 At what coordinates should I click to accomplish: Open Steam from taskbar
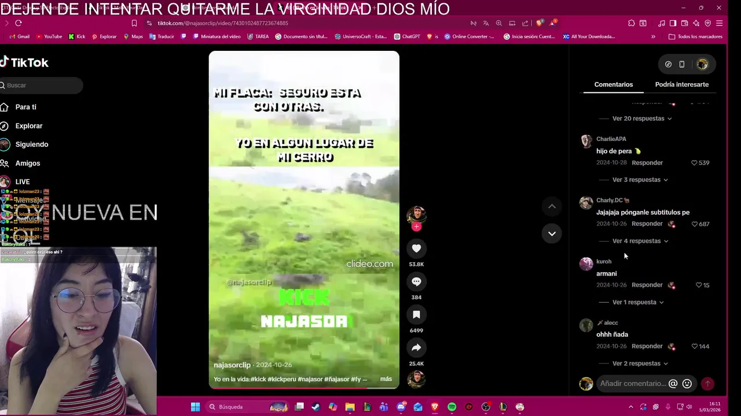click(x=316, y=407)
